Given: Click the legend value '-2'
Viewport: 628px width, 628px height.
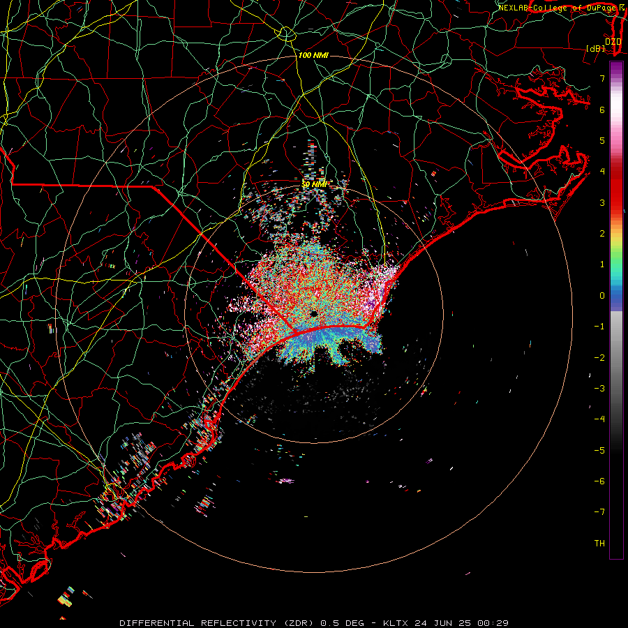Looking at the screenshot, I should [x=599, y=358].
